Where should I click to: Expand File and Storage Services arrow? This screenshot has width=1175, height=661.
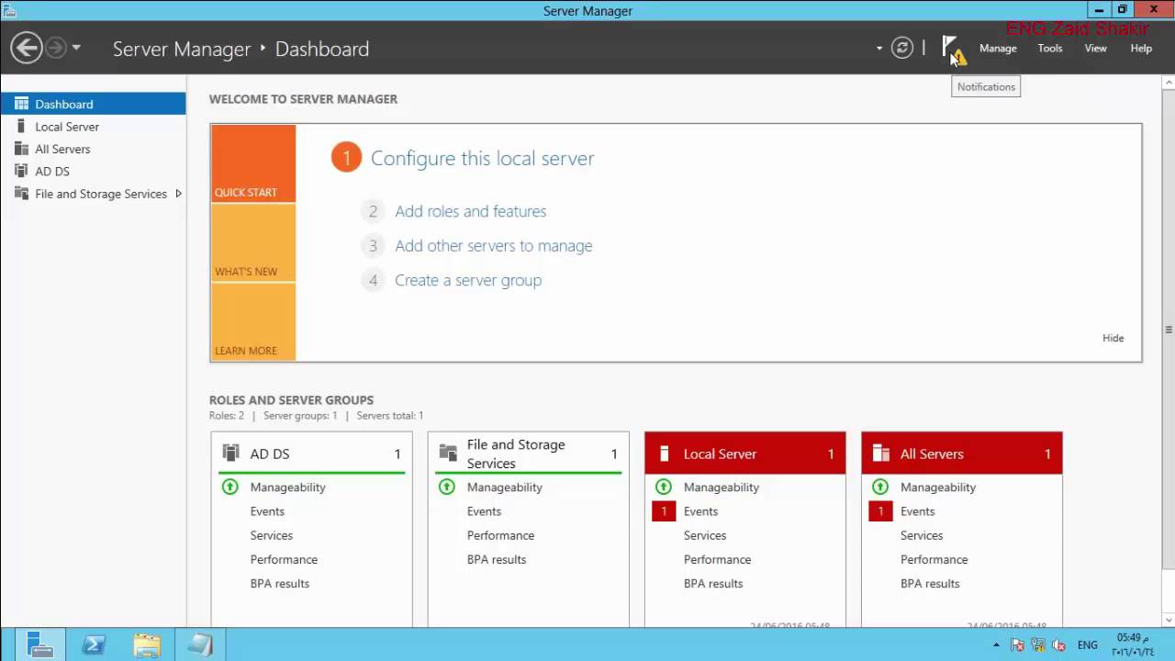[178, 194]
